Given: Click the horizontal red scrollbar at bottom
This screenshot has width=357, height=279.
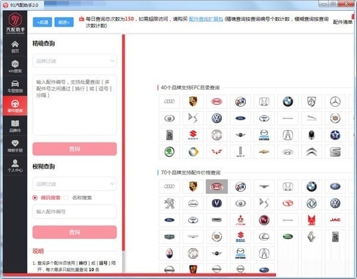Looking at the screenshot, I should click(x=139, y=275).
